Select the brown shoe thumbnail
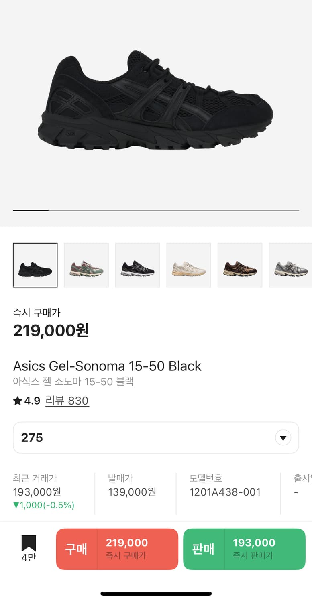The width and height of the screenshot is (312, 602). pyautogui.click(x=240, y=265)
